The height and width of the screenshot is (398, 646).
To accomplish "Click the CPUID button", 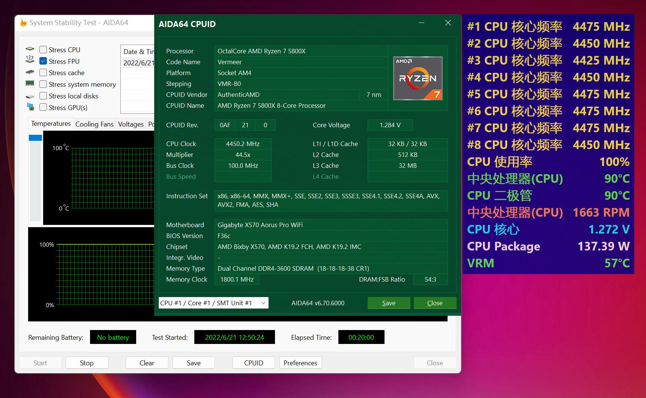I will (254, 362).
